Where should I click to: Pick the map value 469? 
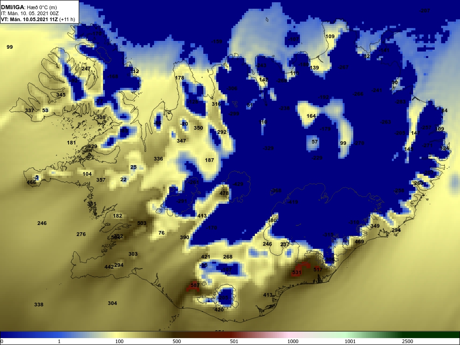tap(359, 242)
